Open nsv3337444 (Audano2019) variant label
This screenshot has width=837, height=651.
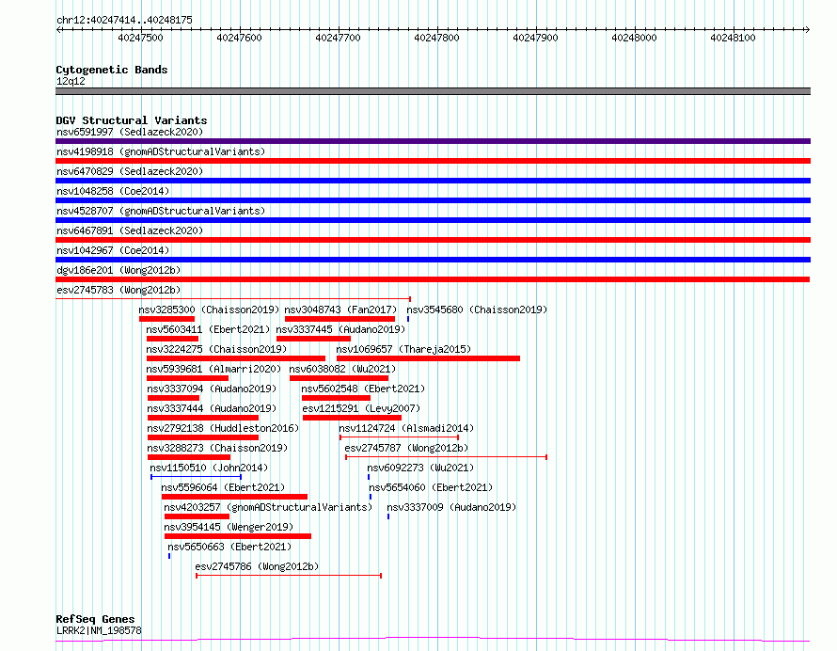coord(212,408)
